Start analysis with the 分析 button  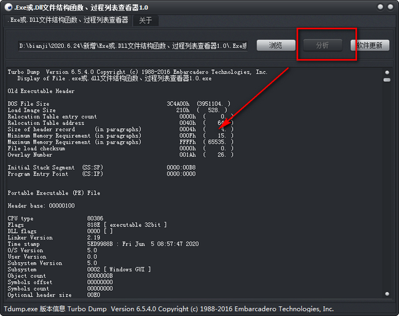[323, 45]
